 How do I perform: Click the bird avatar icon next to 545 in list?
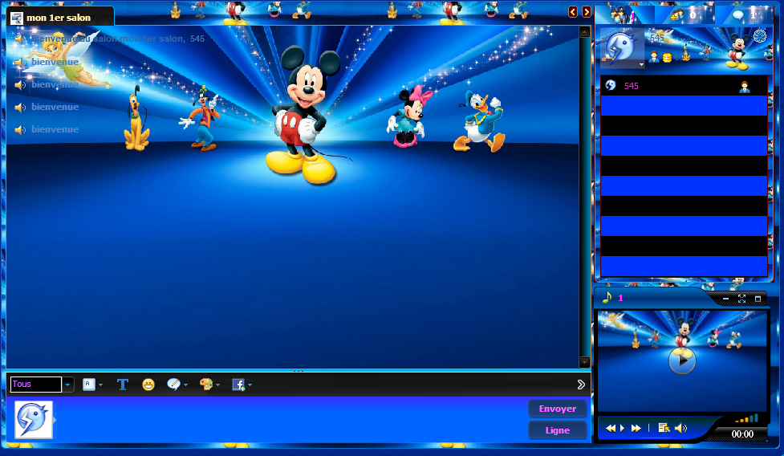coord(611,85)
